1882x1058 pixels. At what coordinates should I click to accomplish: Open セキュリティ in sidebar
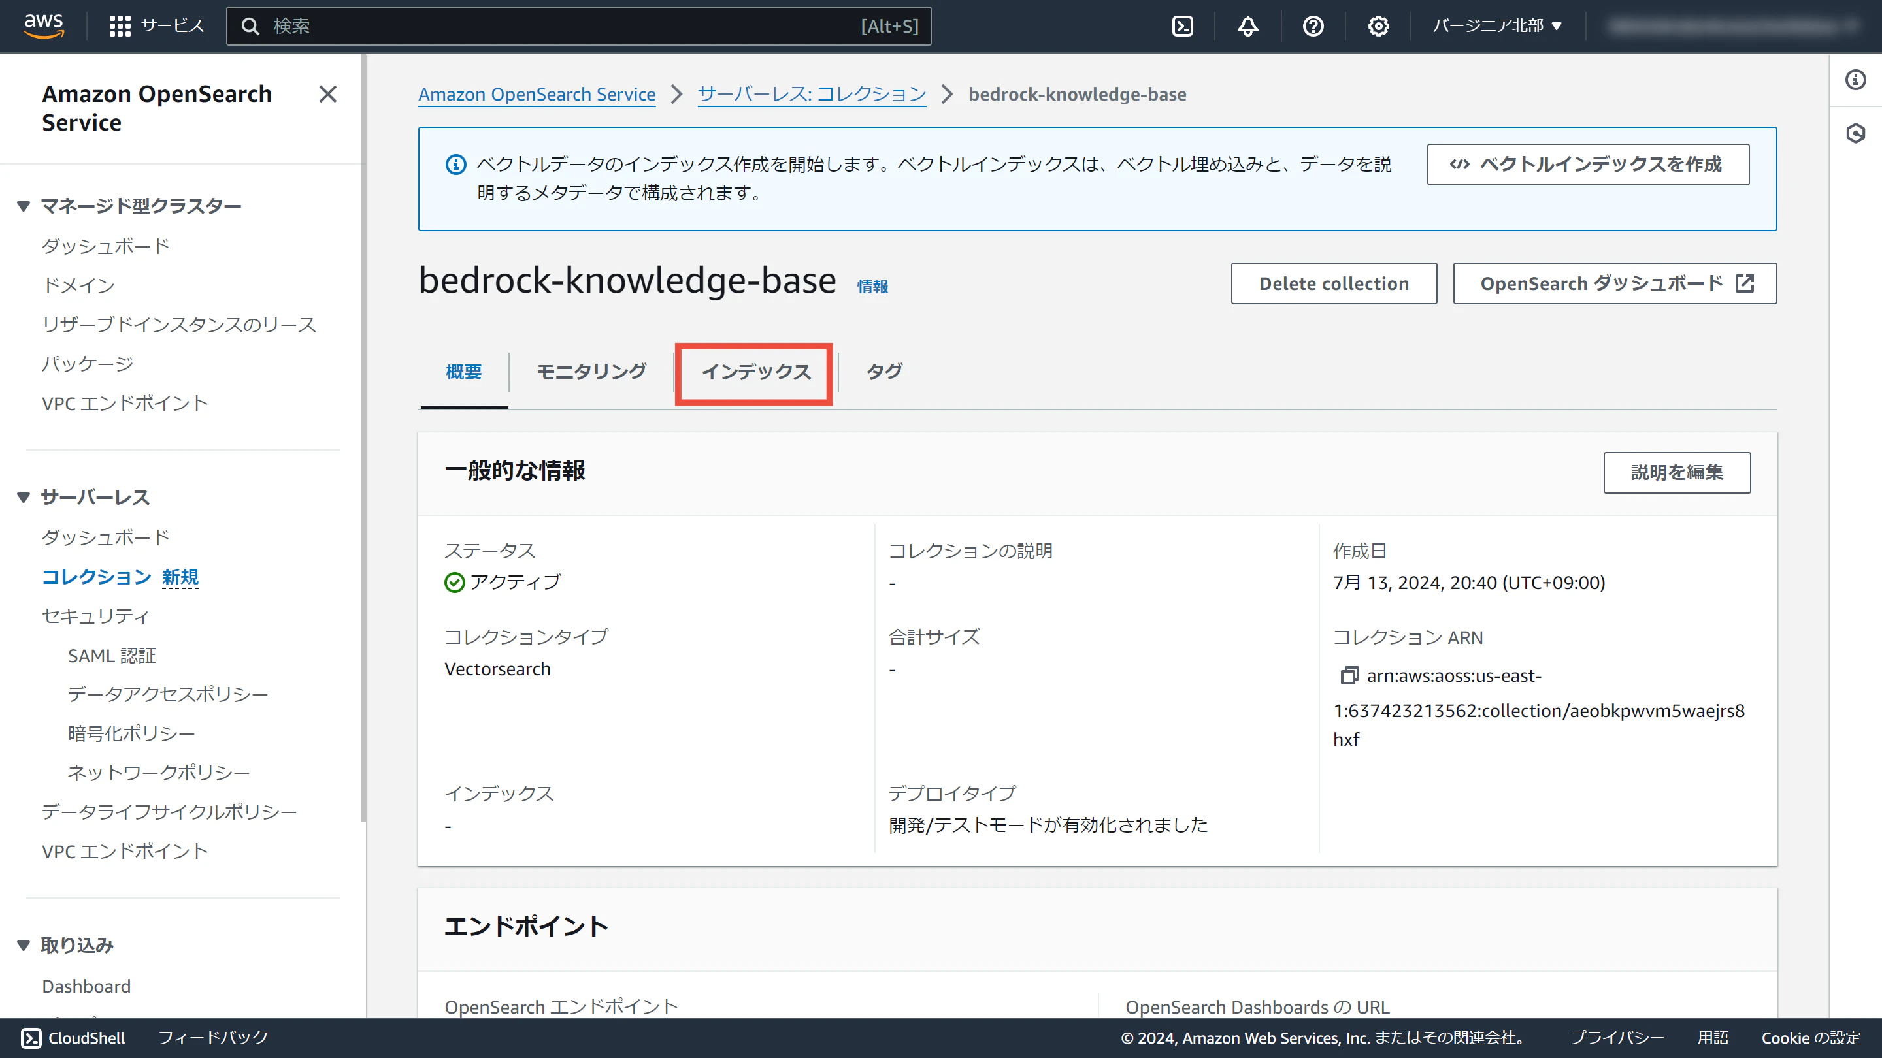point(95,617)
